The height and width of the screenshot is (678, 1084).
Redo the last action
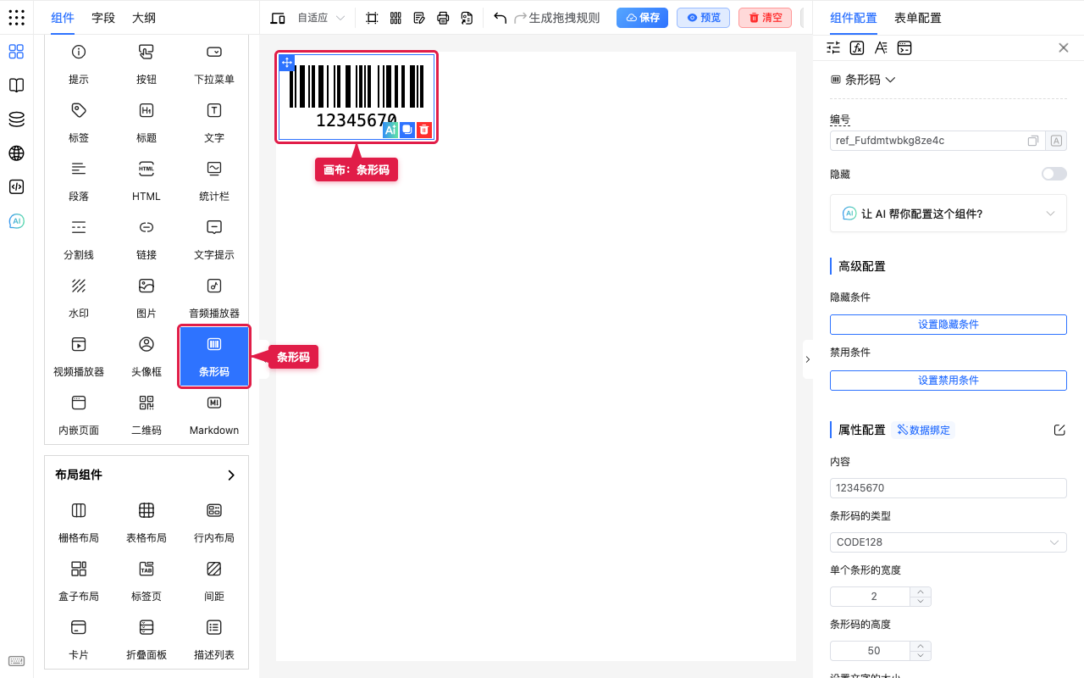tap(521, 18)
